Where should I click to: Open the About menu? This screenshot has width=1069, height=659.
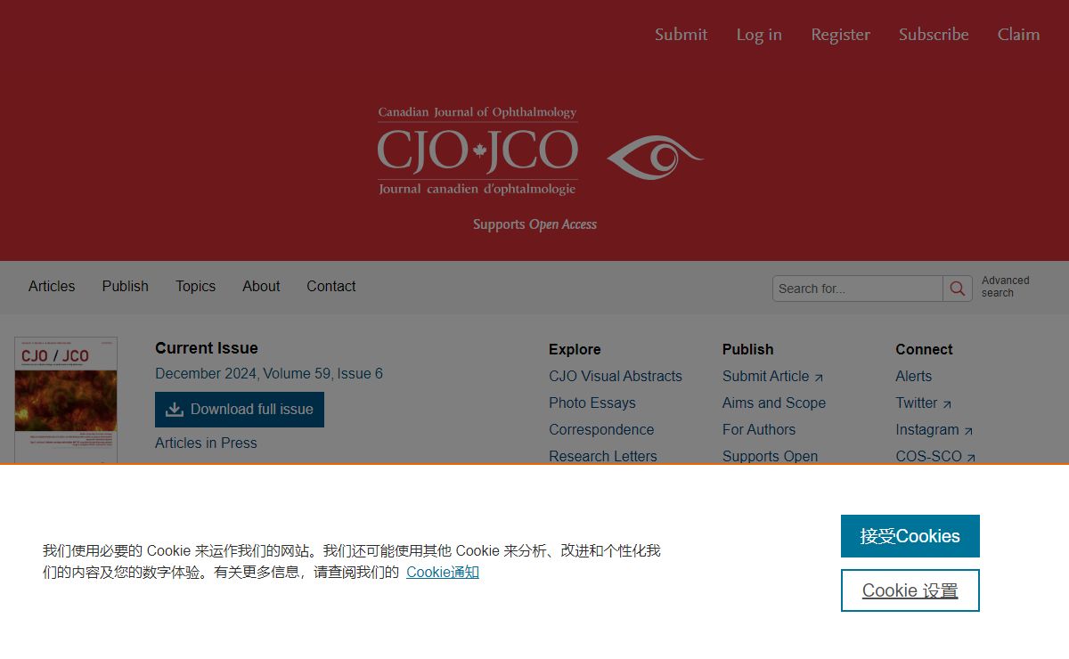click(261, 287)
